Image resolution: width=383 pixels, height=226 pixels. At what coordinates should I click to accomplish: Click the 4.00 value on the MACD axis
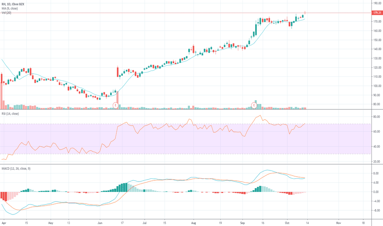(376, 183)
